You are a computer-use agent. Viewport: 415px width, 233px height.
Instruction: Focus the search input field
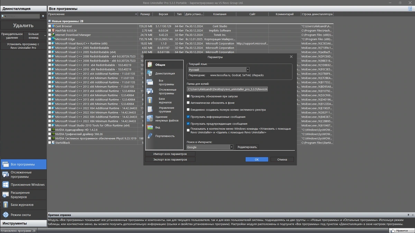[22, 16]
